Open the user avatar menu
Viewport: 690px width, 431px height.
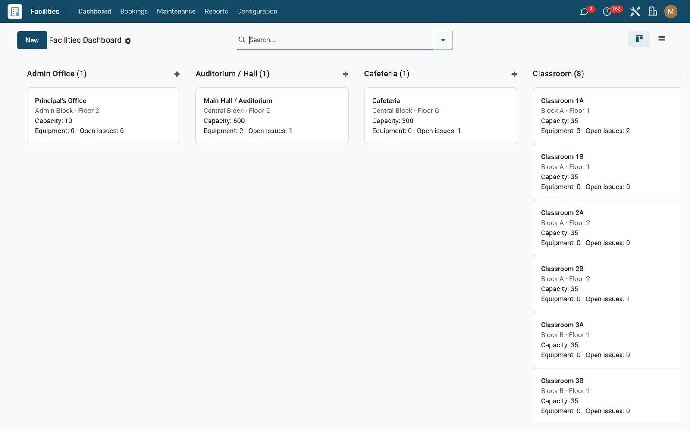[671, 12]
